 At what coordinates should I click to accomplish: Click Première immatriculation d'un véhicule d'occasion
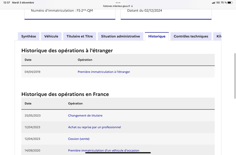(104, 150)
